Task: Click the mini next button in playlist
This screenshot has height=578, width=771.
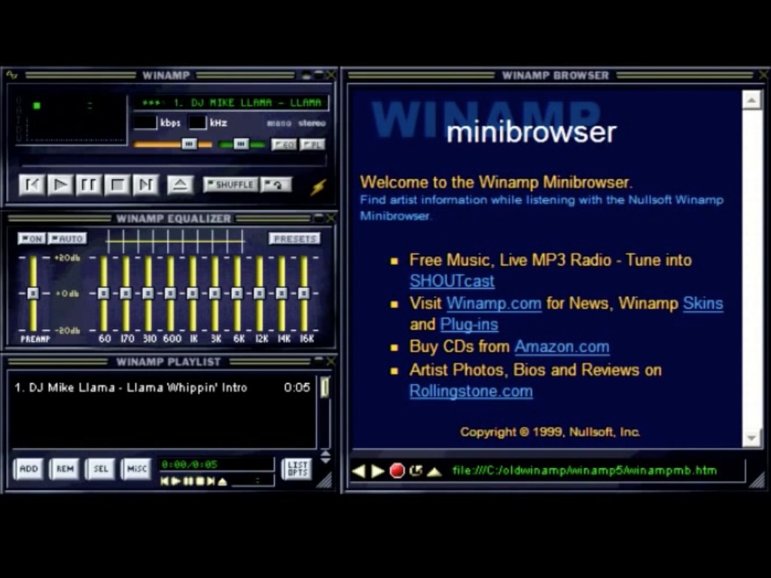Action: pyautogui.click(x=211, y=482)
